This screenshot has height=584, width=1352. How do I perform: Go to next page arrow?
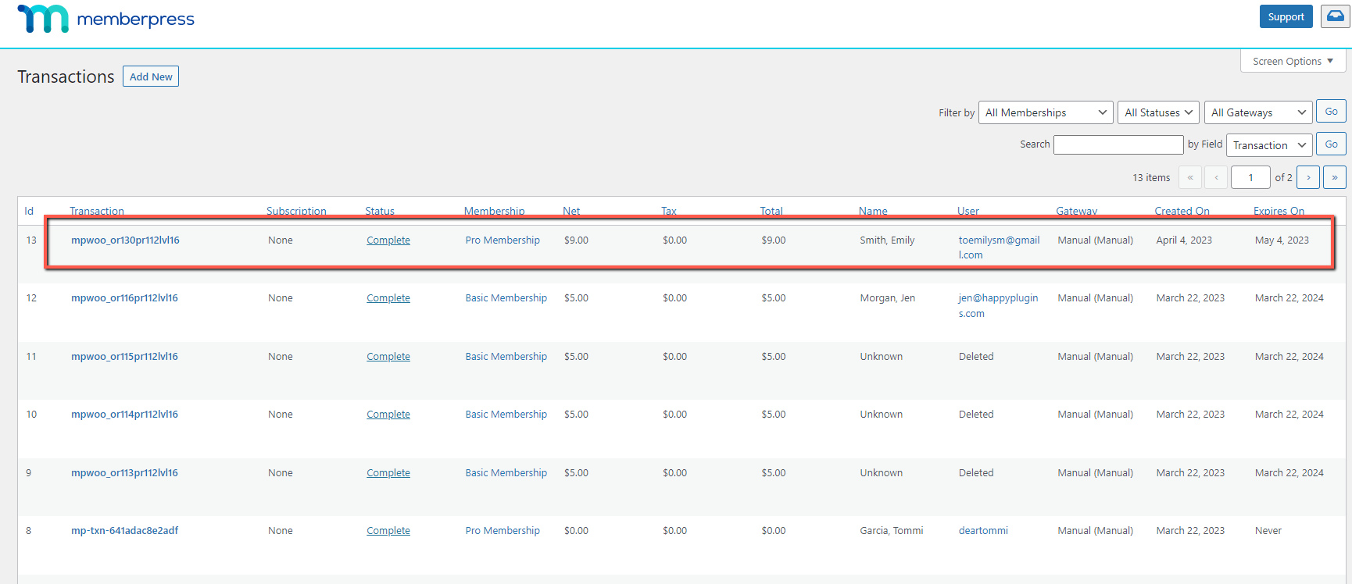click(x=1308, y=177)
